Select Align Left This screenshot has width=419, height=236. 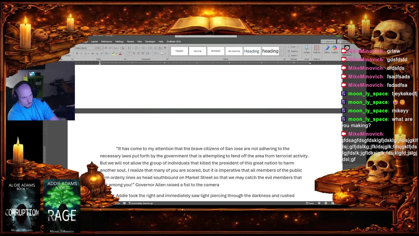129,53
